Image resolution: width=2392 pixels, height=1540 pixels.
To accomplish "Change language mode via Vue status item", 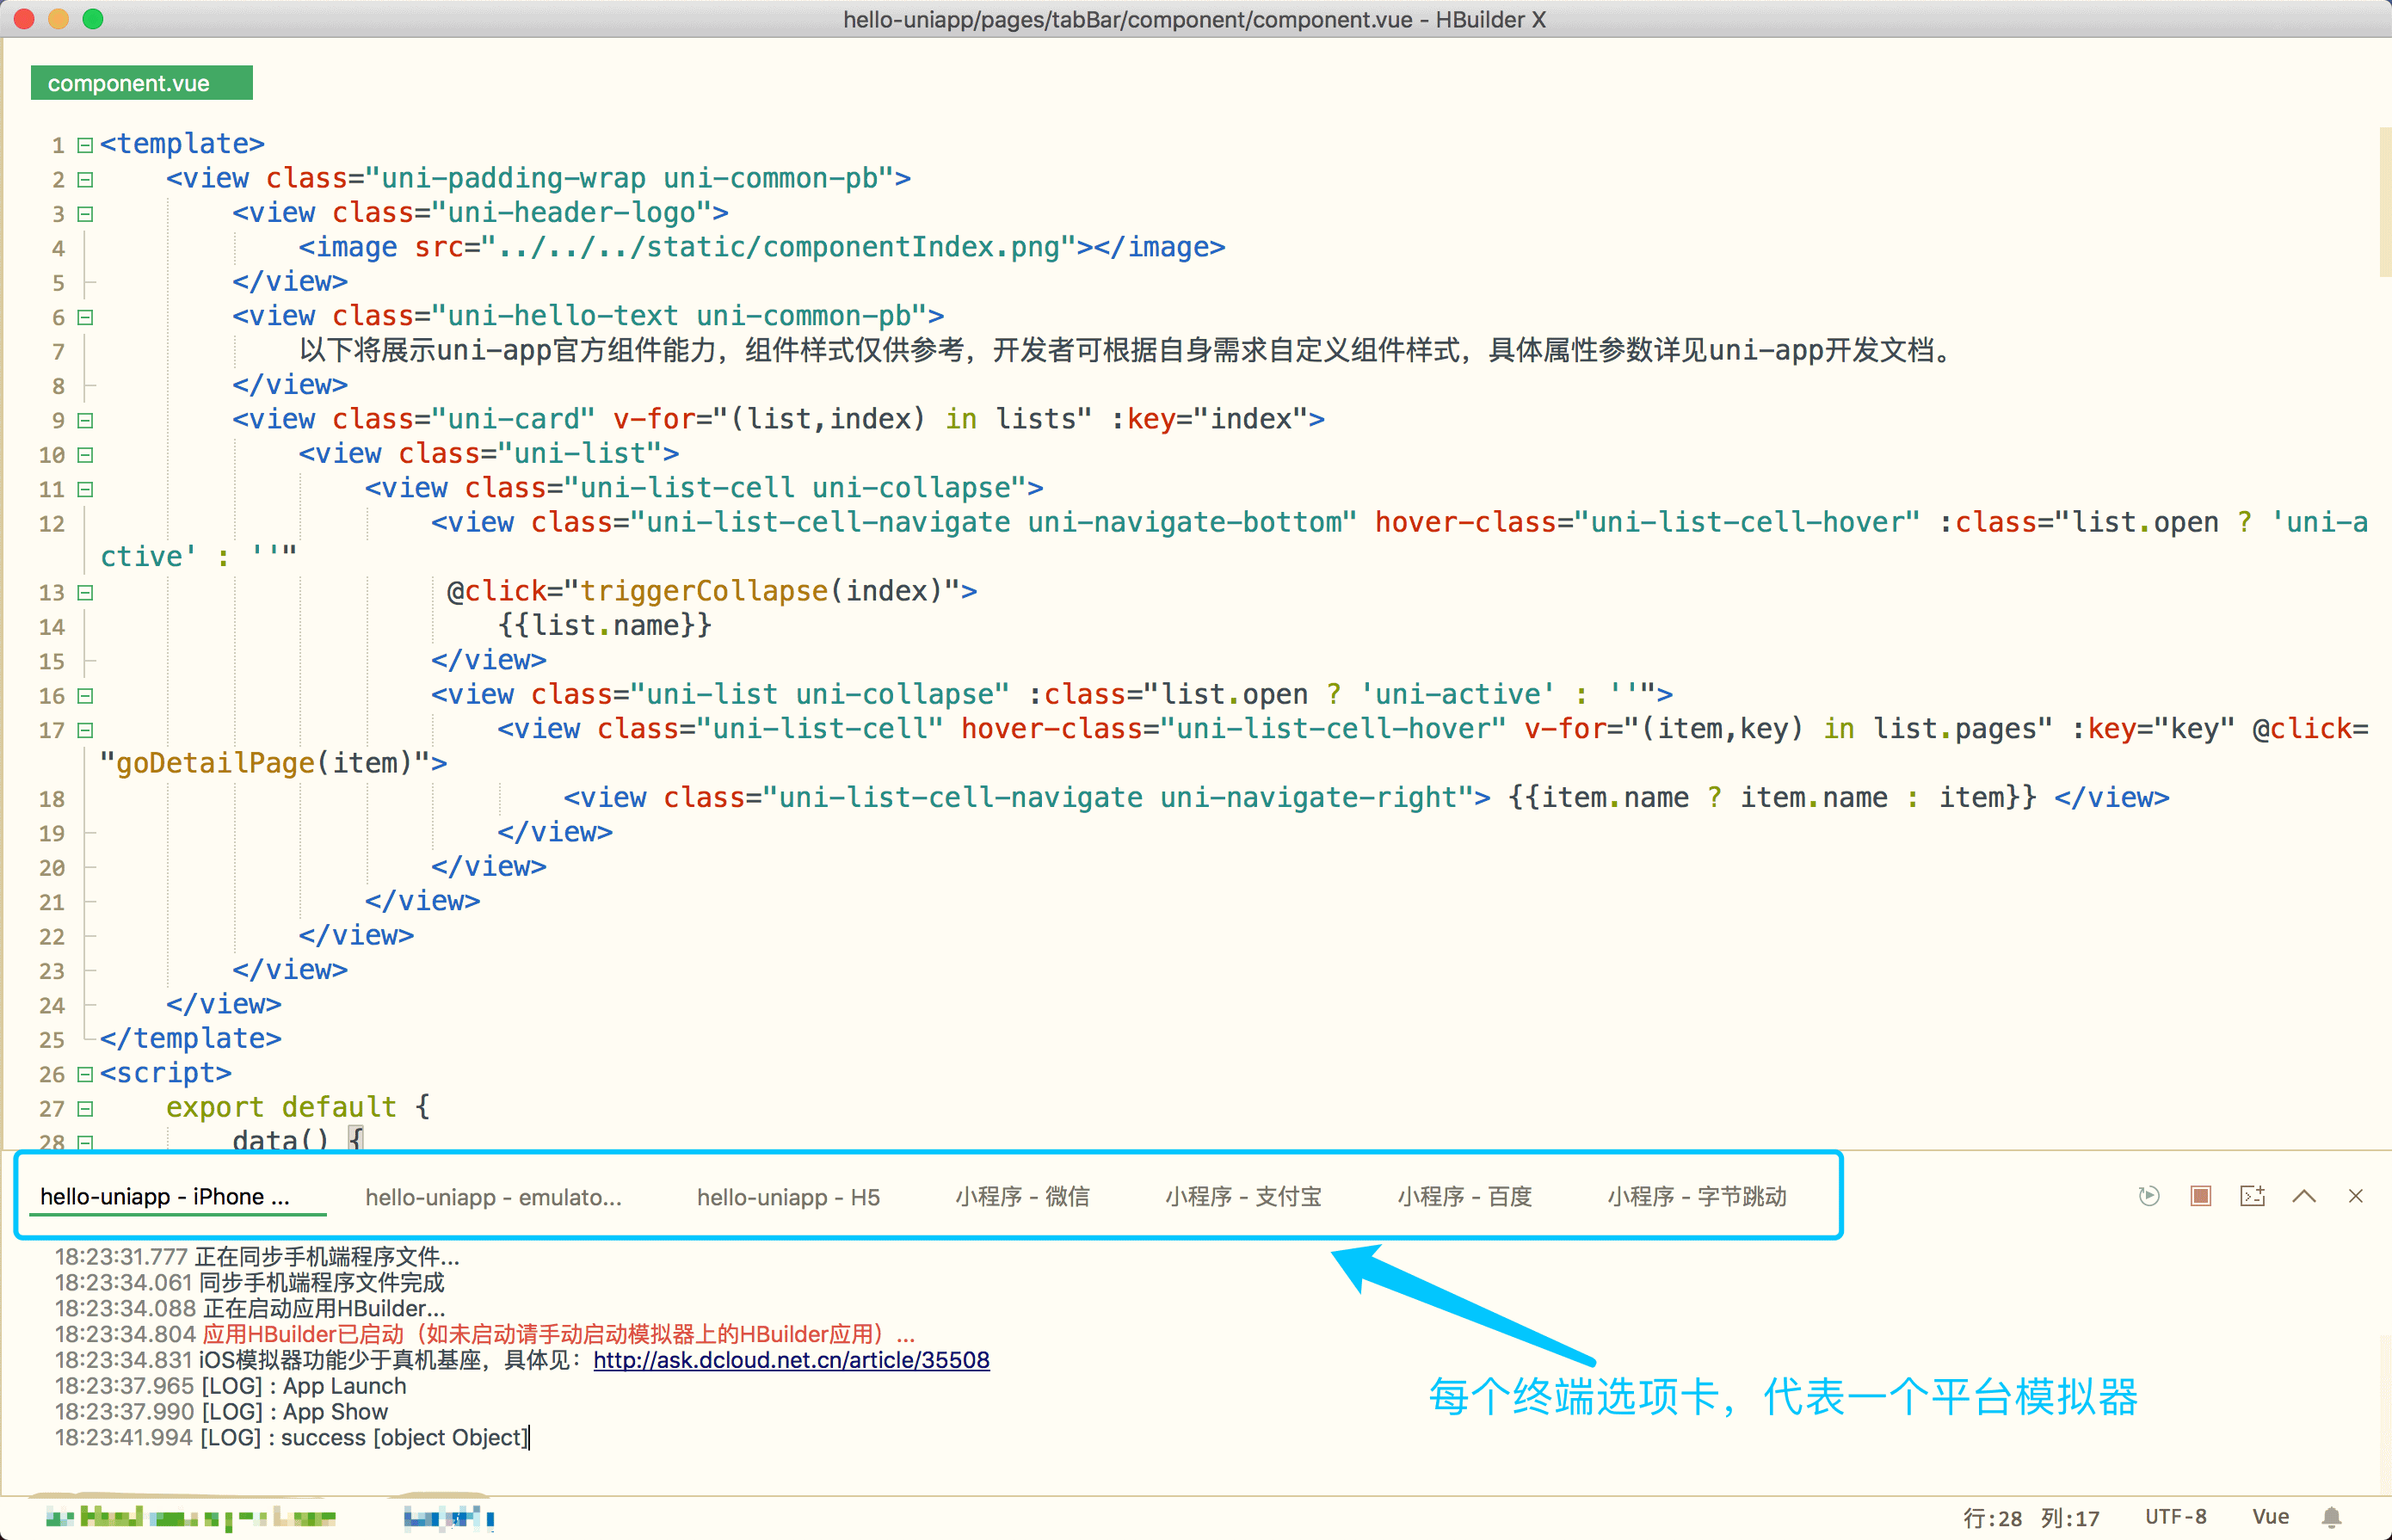I will [2270, 1517].
